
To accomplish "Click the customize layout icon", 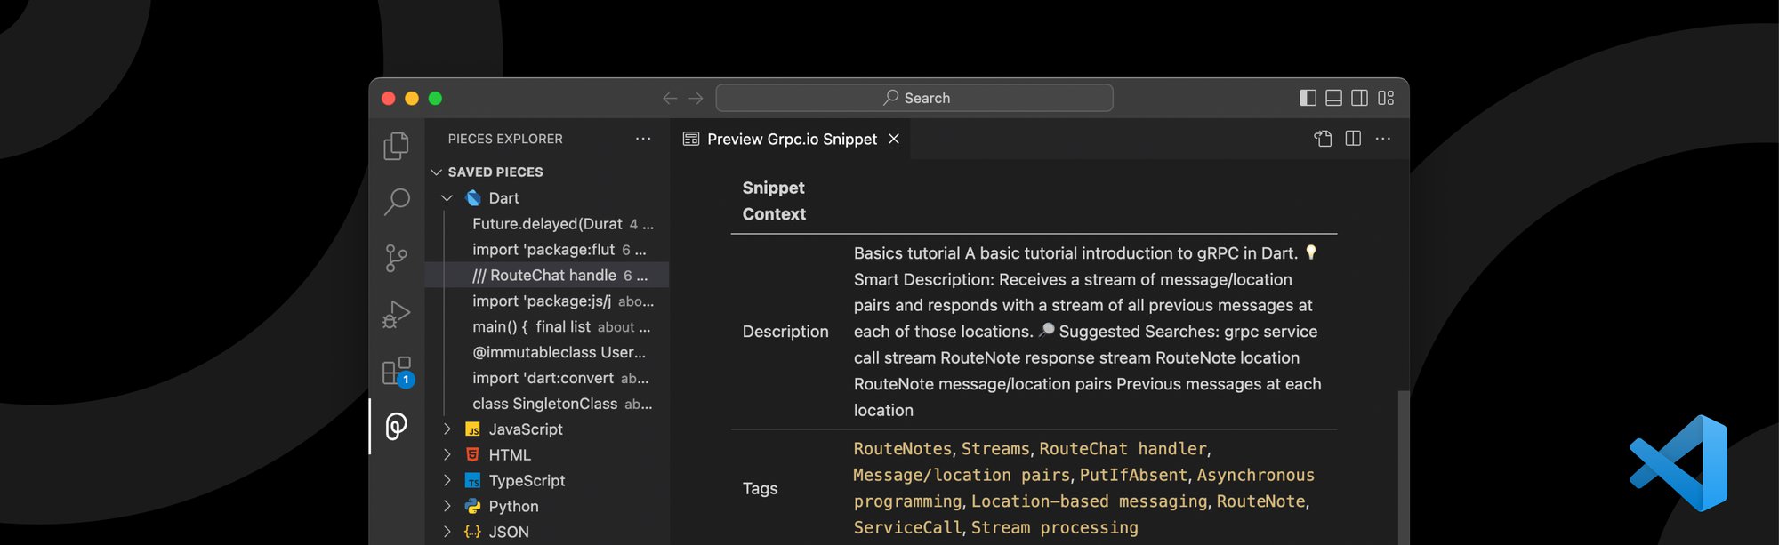I will coord(1386,98).
